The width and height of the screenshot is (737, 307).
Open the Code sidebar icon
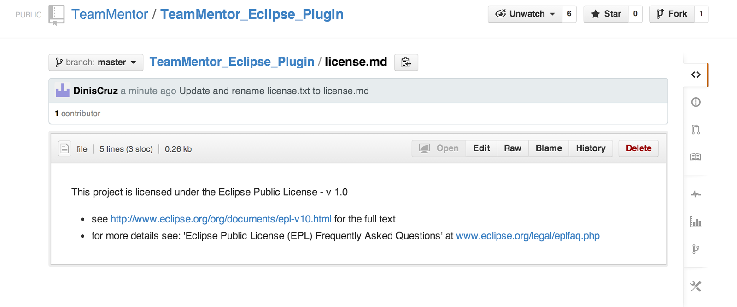point(696,74)
